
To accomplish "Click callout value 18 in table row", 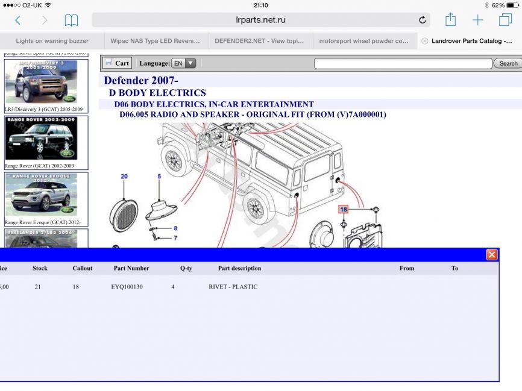I will (x=76, y=287).
